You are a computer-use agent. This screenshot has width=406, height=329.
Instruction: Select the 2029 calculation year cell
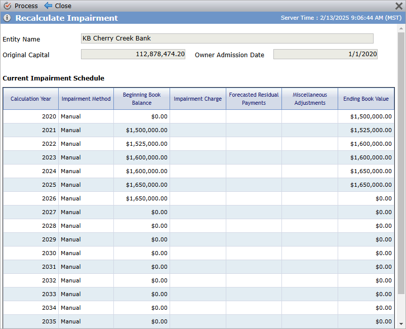(x=31, y=239)
